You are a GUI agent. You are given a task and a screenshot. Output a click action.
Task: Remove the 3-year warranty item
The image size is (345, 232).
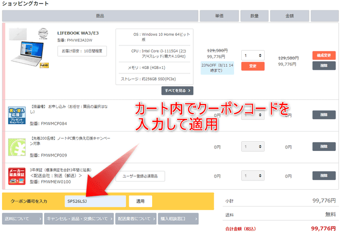pyautogui.click(x=324, y=176)
